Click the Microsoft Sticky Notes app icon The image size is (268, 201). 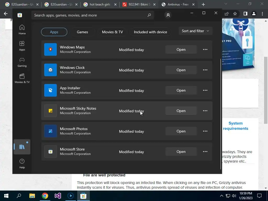[x=51, y=111]
